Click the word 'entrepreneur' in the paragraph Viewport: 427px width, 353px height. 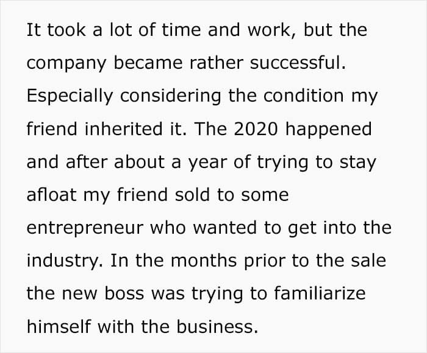point(85,228)
